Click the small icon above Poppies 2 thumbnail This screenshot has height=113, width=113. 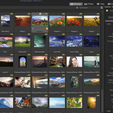pyautogui.click(x=40, y=14)
